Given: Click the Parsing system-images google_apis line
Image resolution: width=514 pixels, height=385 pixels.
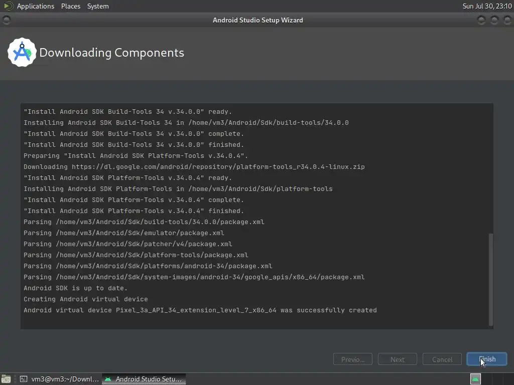Looking at the screenshot, I should click(x=194, y=277).
